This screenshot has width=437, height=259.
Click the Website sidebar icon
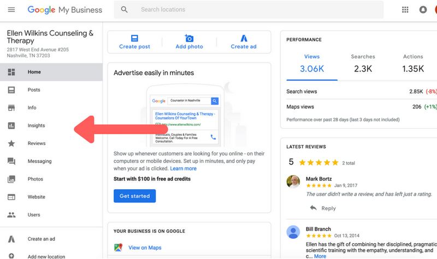(x=11, y=197)
